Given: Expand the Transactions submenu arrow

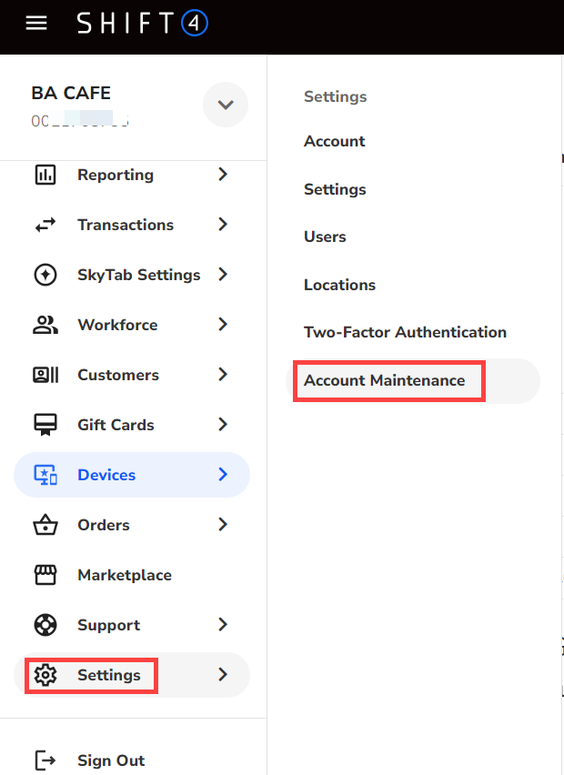Looking at the screenshot, I should 223,225.
